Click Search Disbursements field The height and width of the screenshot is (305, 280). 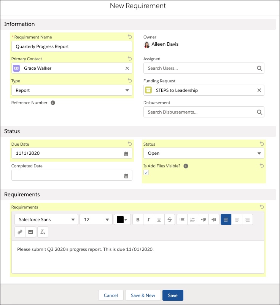click(x=204, y=112)
